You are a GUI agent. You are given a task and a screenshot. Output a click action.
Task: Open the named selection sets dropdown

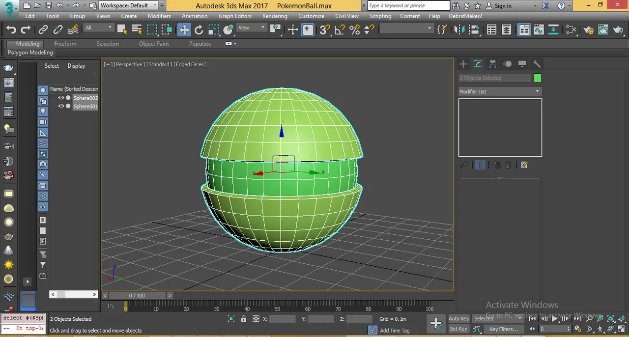coord(406,28)
